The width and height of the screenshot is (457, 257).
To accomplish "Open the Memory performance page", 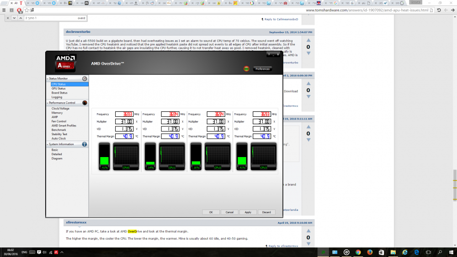I will pos(57,113).
